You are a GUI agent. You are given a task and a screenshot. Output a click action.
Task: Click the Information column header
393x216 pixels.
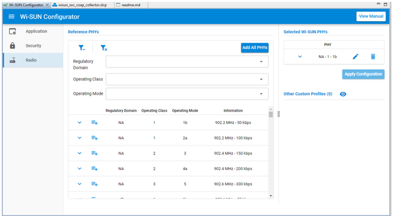pos(233,111)
